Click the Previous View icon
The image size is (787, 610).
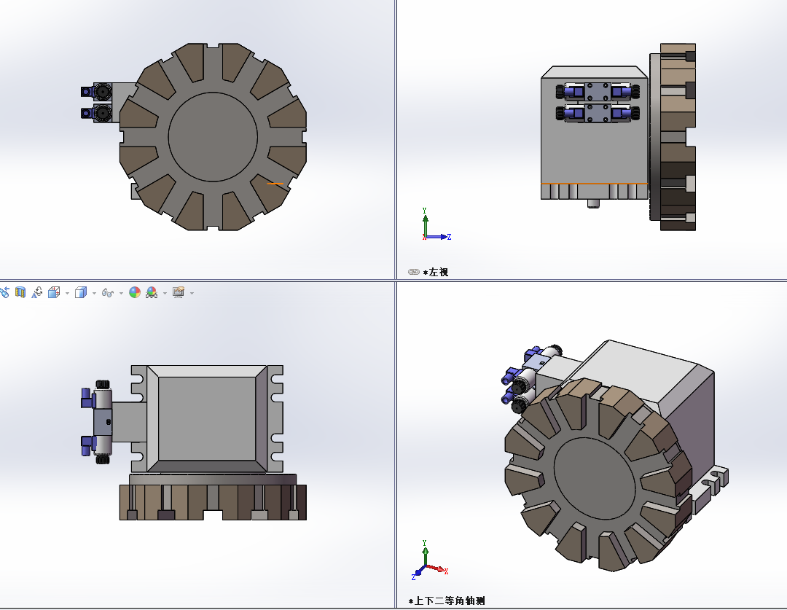[4, 292]
